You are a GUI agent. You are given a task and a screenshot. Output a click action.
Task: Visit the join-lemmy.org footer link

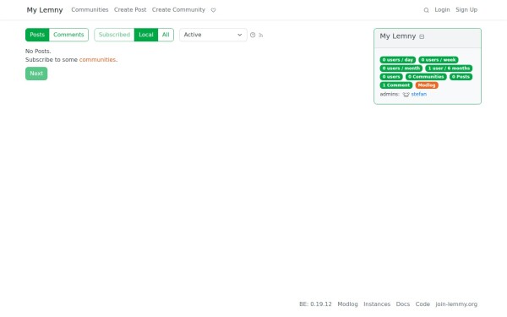point(456,304)
